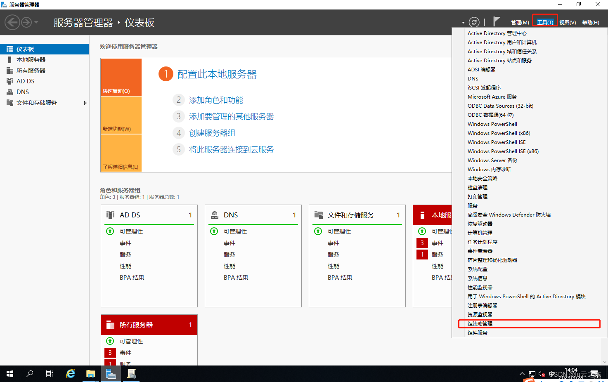Select AD DS in the left sidebar
This screenshot has width=608, height=382.
pyautogui.click(x=25, y=81)
